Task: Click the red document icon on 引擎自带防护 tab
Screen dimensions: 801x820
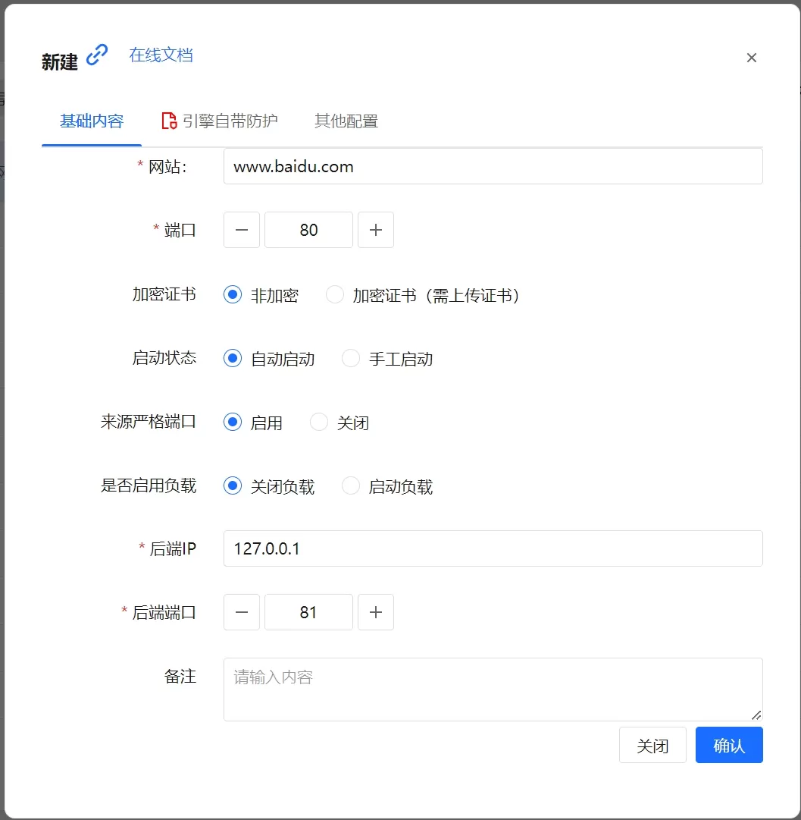Action: point(168,120)
